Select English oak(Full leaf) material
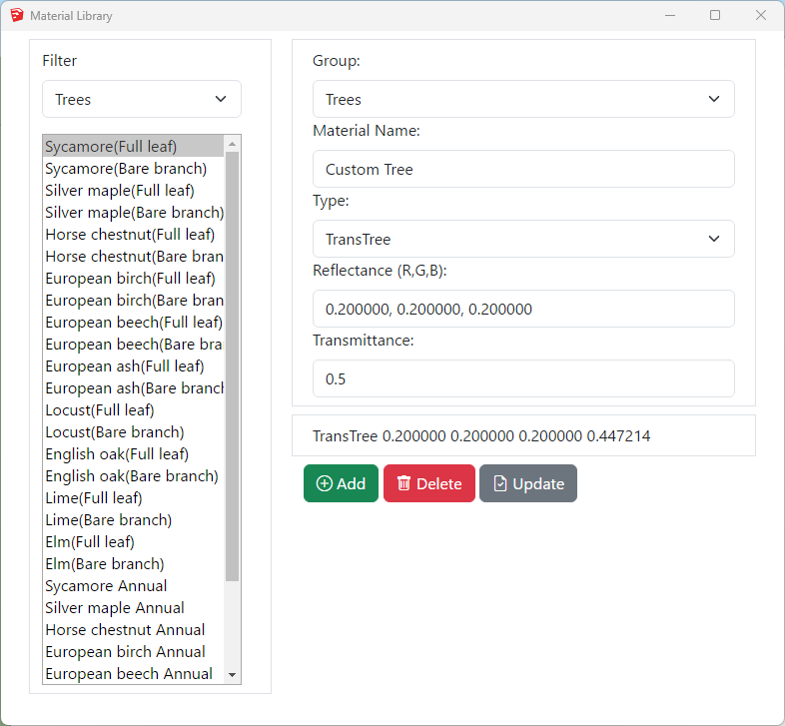 pyautogui.click(x=116, y=453)
